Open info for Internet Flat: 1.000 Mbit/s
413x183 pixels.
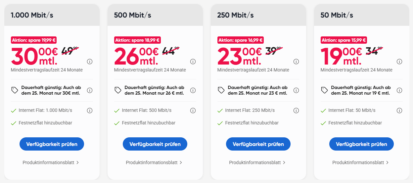[90, 111]
